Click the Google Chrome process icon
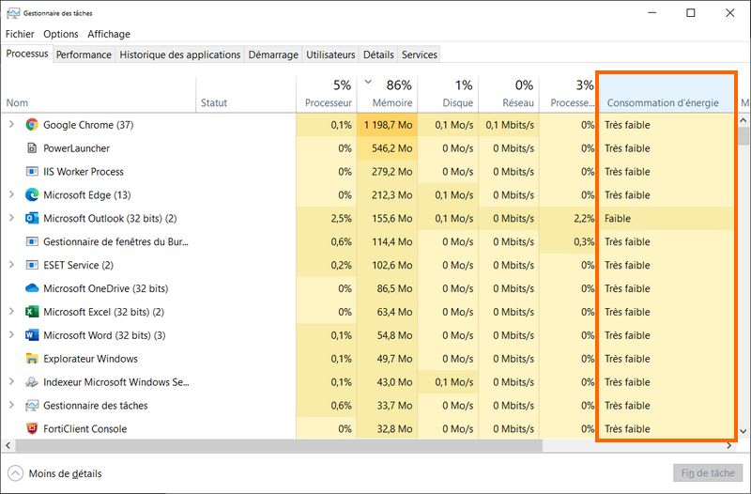The height and width of the screenshot is (494, 751). 32,125
